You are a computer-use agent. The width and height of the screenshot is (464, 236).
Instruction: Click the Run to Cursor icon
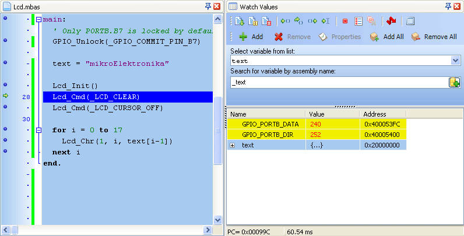pos(325,21)
